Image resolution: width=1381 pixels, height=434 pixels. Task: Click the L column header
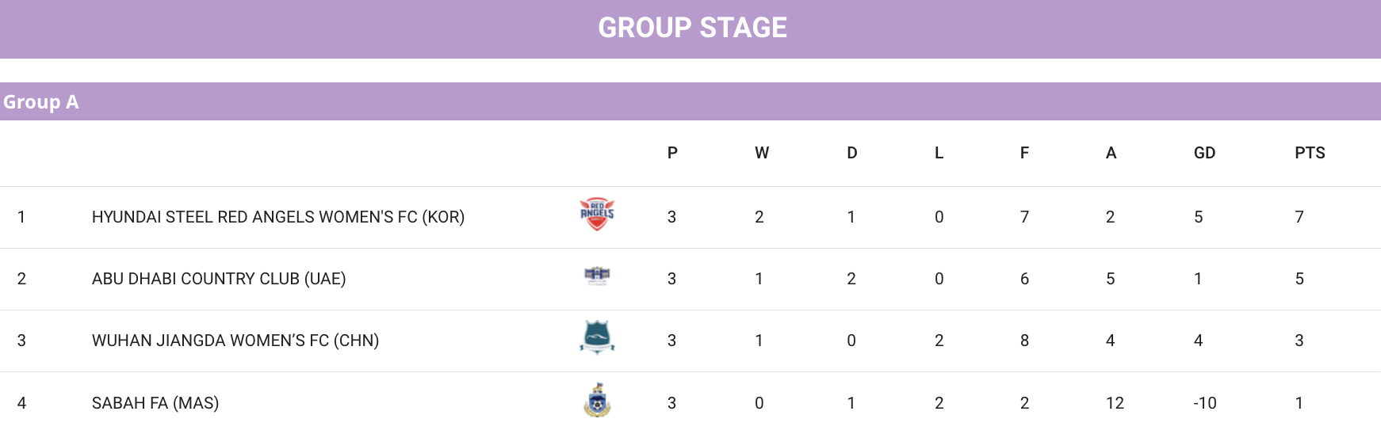939,153
